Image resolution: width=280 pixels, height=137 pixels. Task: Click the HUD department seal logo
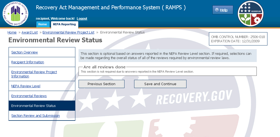[x=15, y=13]
